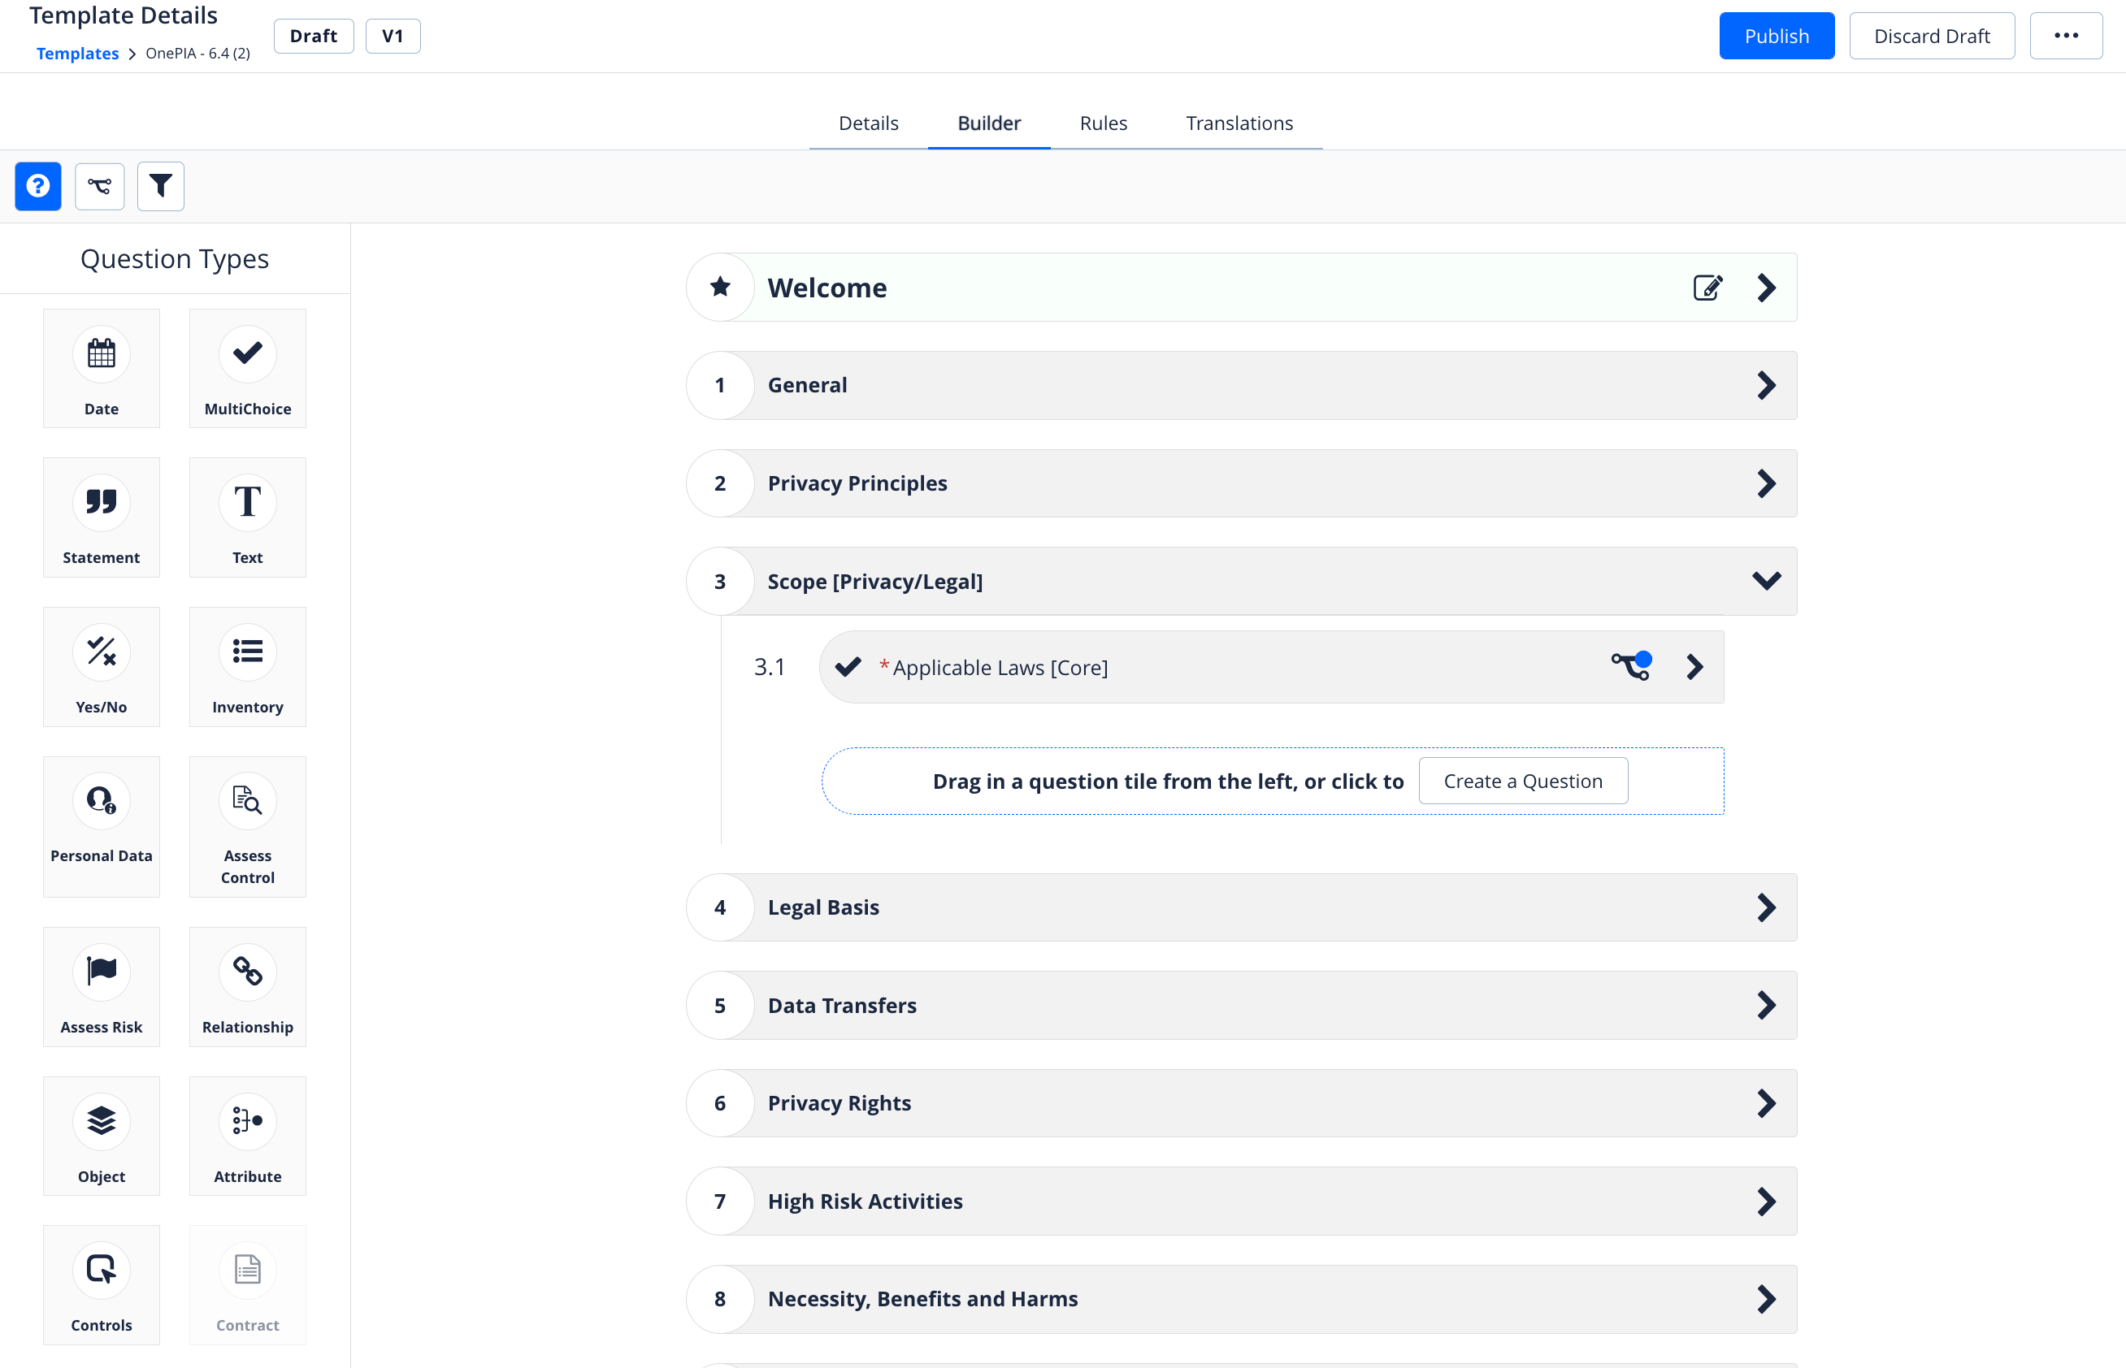Switch to the Rules tab

tap(1103, 123)
